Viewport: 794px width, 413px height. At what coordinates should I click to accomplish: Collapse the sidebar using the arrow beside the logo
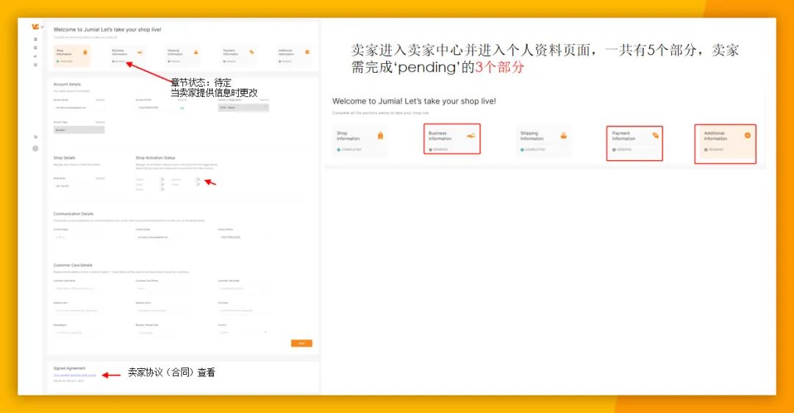click(x=43, y=27)
